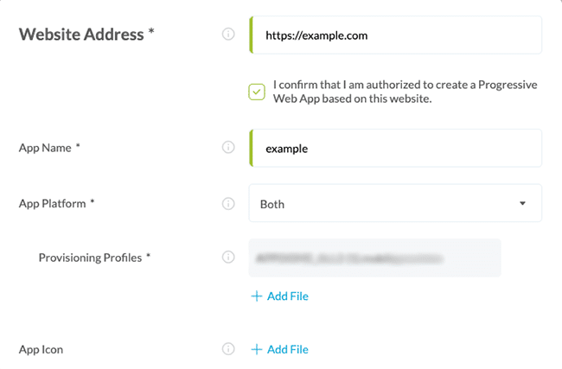Click the App Platform info icon
Viewport: 562px width, 369px height.
(x=228, y=204)
